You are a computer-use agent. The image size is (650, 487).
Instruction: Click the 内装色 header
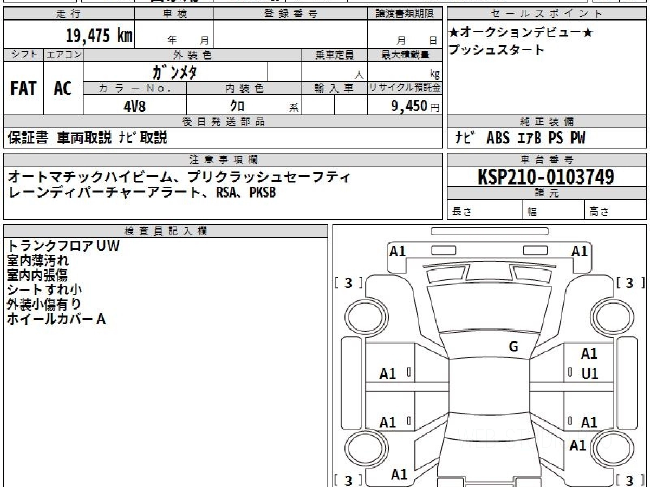point(244,88)
